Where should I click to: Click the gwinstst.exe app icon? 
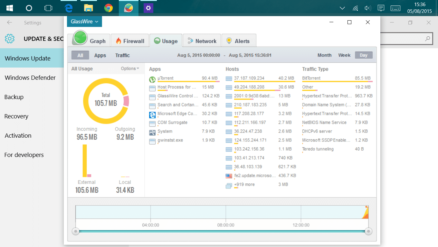point(152,142)
